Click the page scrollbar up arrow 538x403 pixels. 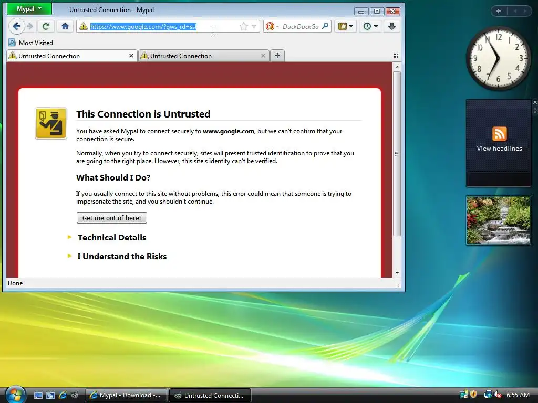pyautogui.click(x=397, y=67)
